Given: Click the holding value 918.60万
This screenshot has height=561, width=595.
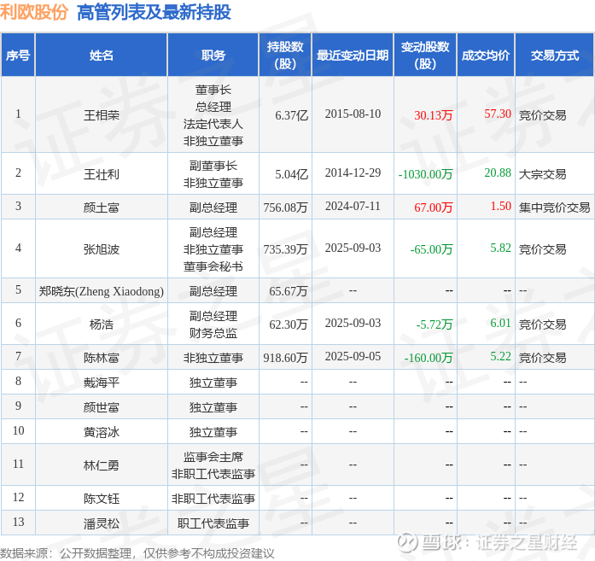Looking at the screenshot, I should (285, 358).
